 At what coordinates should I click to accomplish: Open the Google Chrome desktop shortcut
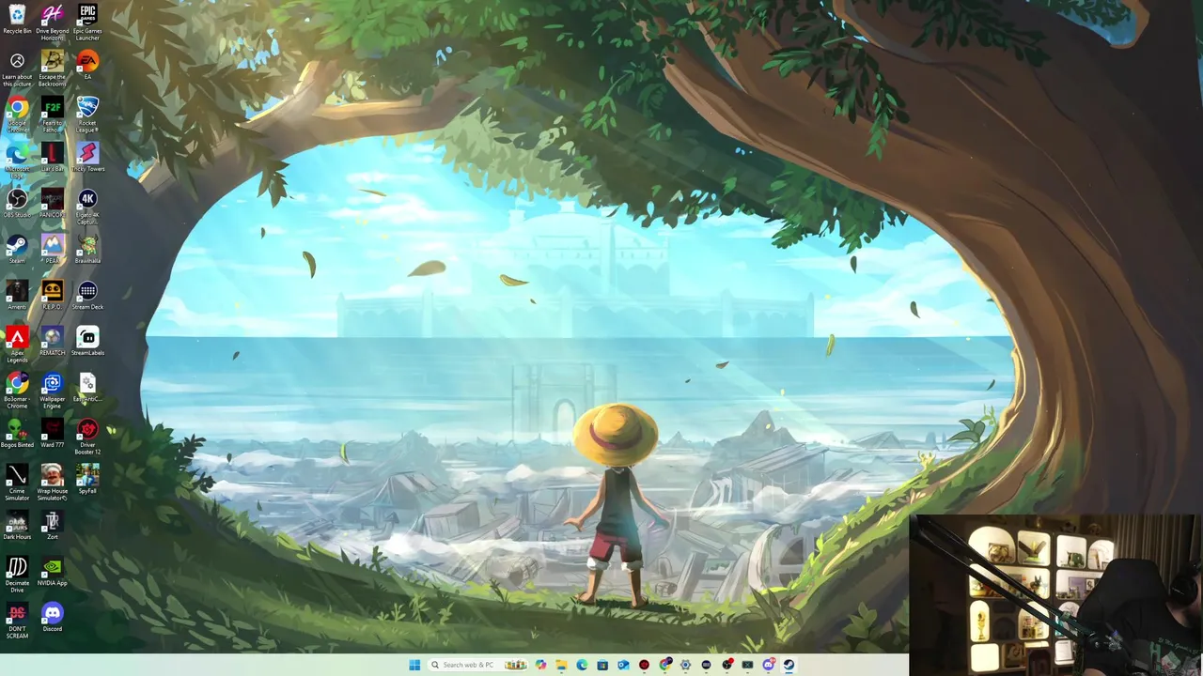pyautogui.click(x=17, y=114)
